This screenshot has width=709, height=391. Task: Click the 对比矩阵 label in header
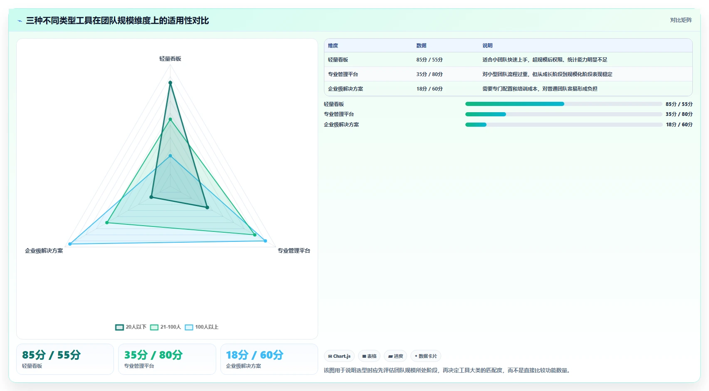[681, 20]
